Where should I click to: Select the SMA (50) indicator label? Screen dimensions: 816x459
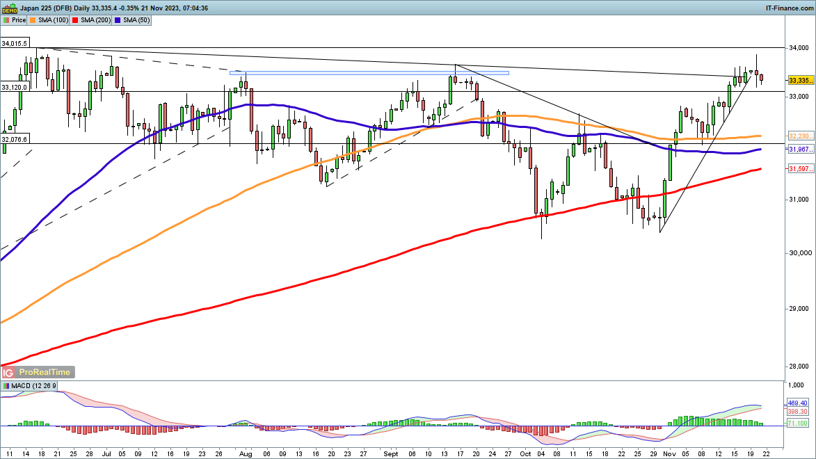tap(136, 20)
